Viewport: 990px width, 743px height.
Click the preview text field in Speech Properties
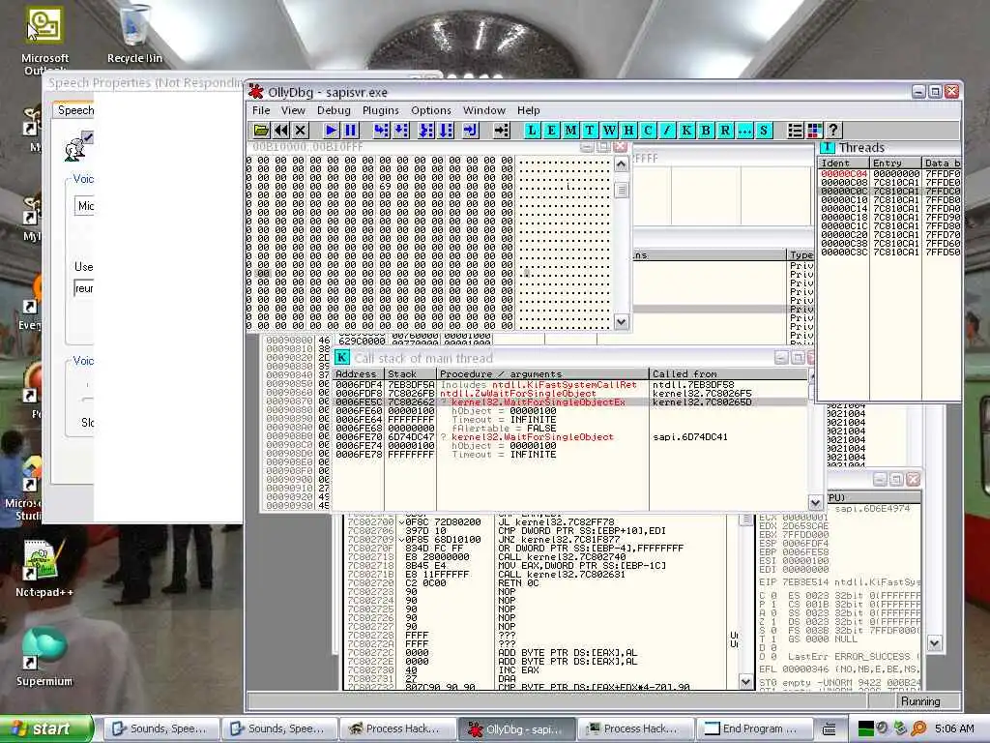click(x=84, y=288)
